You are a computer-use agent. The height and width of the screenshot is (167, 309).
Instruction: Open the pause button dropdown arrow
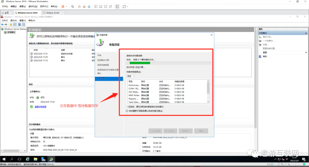tap(66, 6)
